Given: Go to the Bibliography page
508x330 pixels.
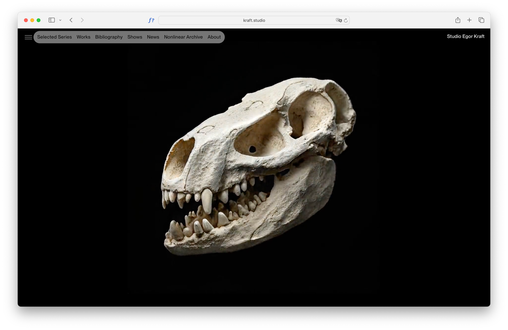Looking at the screenshot, I should tap(109, 37).
